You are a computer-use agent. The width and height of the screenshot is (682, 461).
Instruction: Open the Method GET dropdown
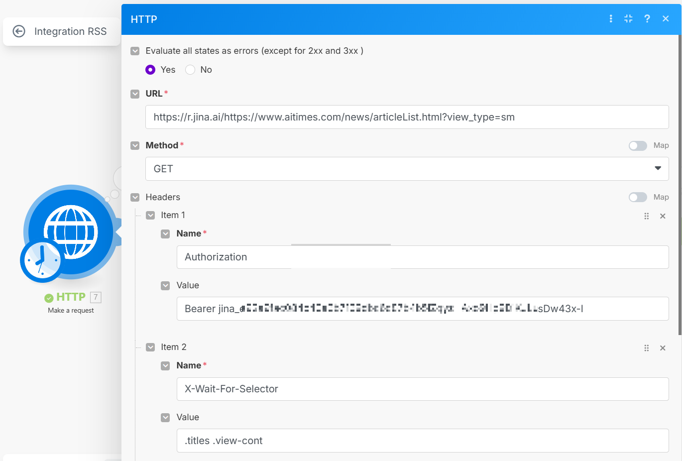407,169
